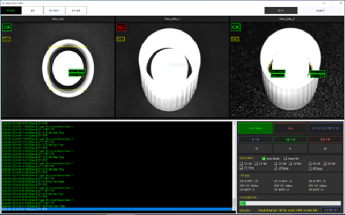This screenshot has height=215, width=345.
Task: Click the yellow tag under View_Side_2's OK badge
Action: click(x=235, y=40)
